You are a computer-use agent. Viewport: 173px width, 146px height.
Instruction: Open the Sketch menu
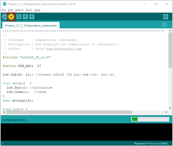19,10
